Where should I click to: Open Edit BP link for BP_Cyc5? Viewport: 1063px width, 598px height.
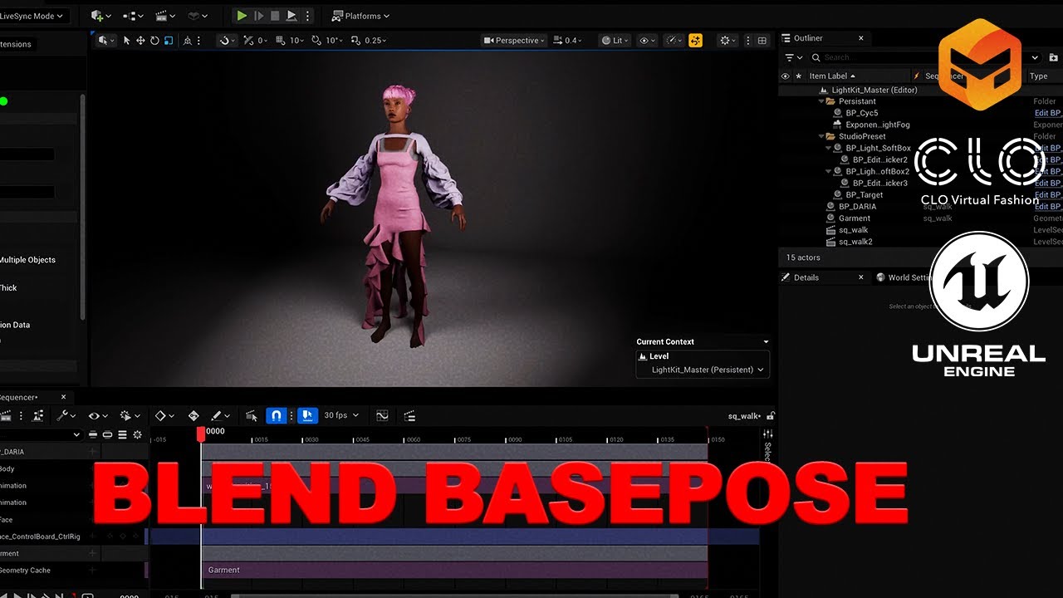click(x=1047, y=113)
